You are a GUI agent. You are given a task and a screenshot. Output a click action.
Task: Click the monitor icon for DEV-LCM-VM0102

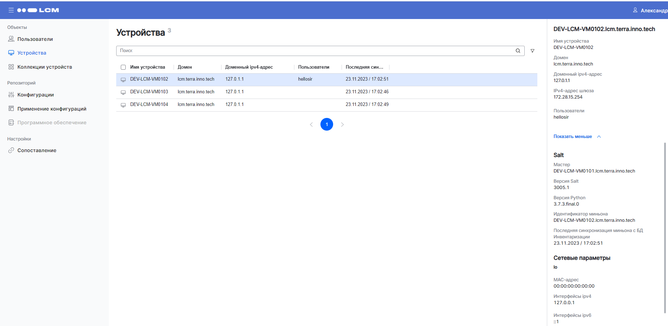click(123, 80)
